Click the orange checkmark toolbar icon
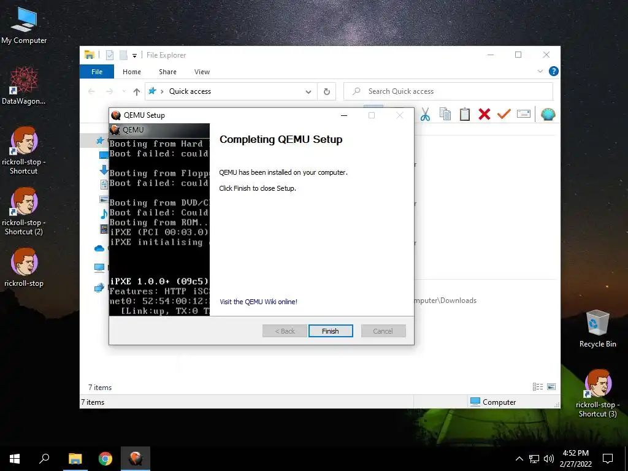Image resolution: width=628 pixels, height=471 pixels. [x=504, y=114]
